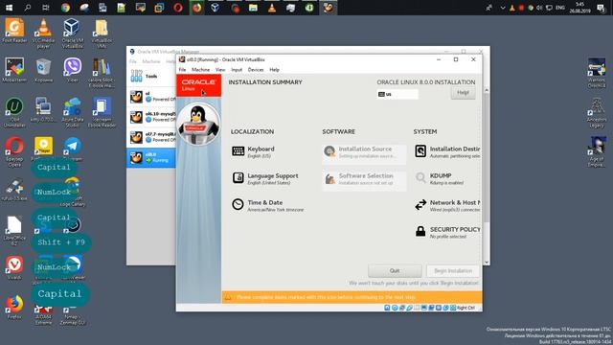Open Oracle VM VirtualBox desktop shortcut
Image resolution: width=613 pixels, height=345 pixels.
click(x=73, y=34)
